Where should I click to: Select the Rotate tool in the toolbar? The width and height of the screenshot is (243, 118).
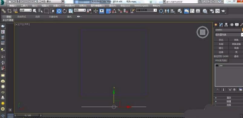point(65,11)
